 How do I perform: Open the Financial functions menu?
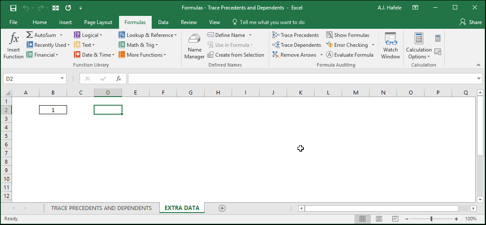[43, 55]
